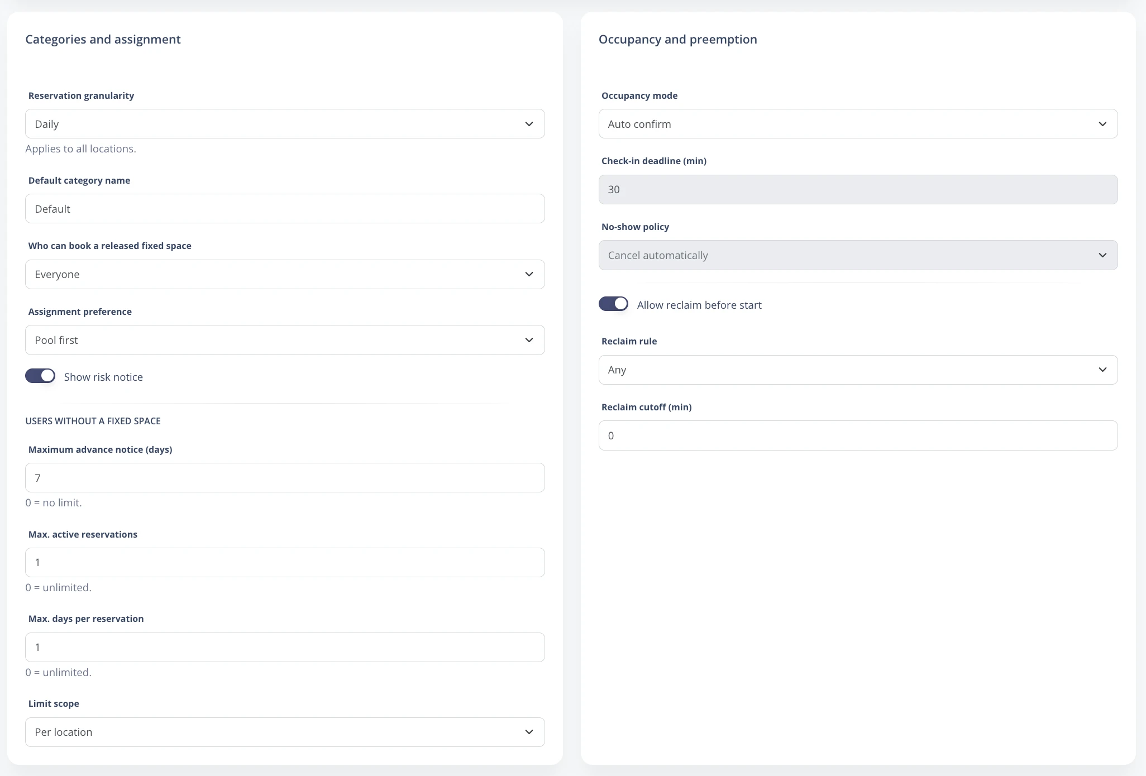Click the '0 = no limit.' hint
This screenshot has height=776, width=1146.
click(x=53, y=502)
